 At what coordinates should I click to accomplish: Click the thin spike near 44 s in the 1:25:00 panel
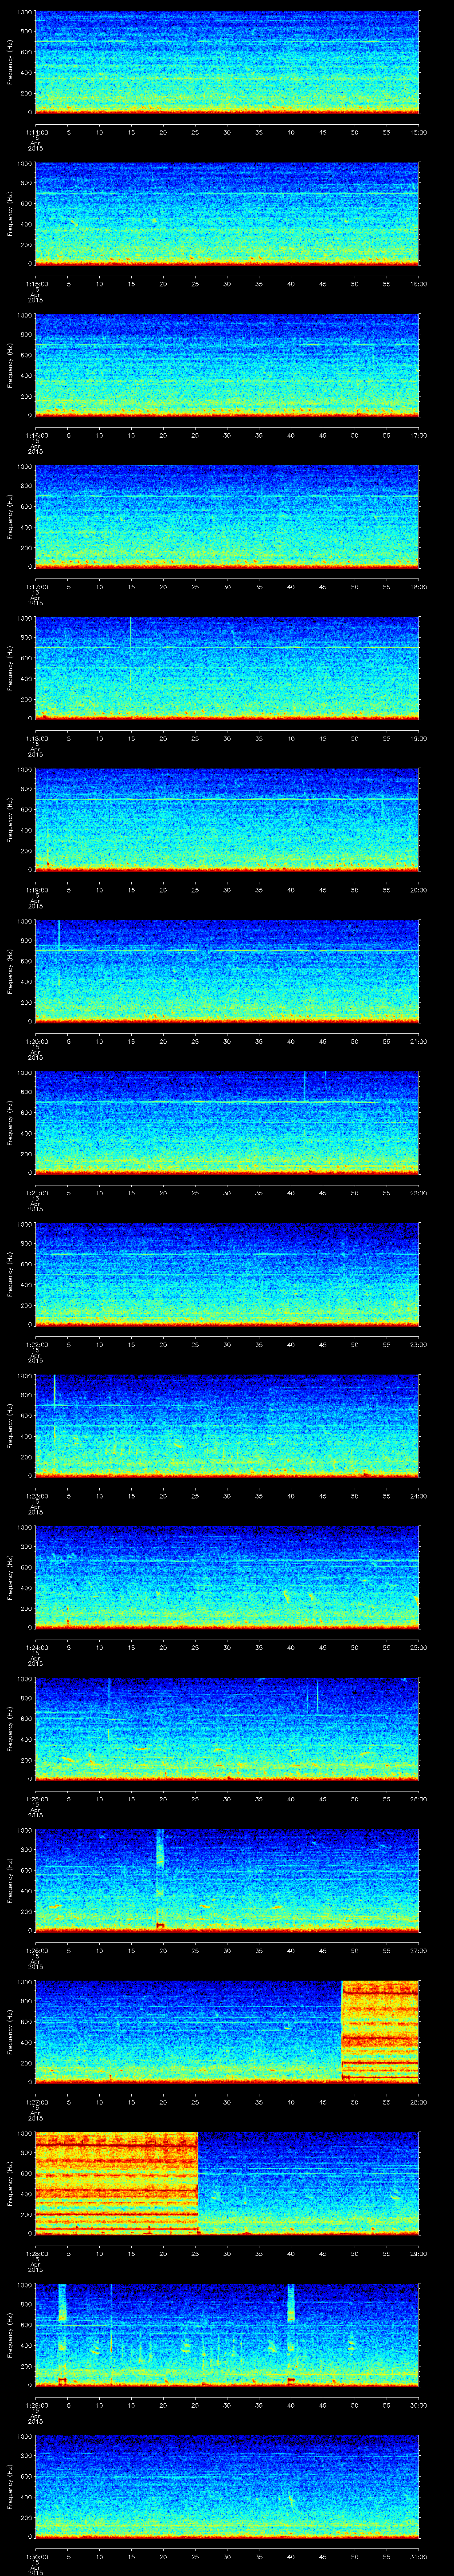pos(317,1698)
